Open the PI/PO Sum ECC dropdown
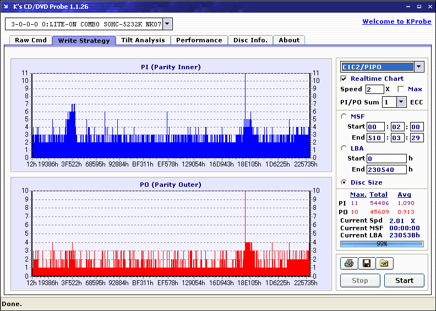 coord(401,102)
